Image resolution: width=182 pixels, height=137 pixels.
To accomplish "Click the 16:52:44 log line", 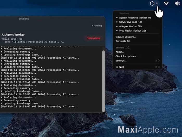I will (x=40, y=82).
